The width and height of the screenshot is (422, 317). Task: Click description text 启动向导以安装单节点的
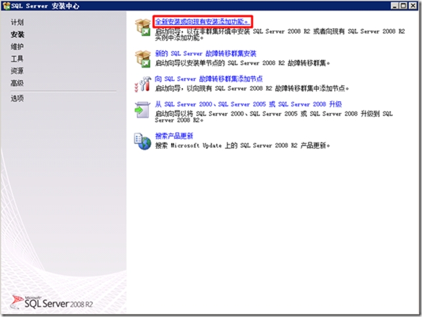point(242,63)
